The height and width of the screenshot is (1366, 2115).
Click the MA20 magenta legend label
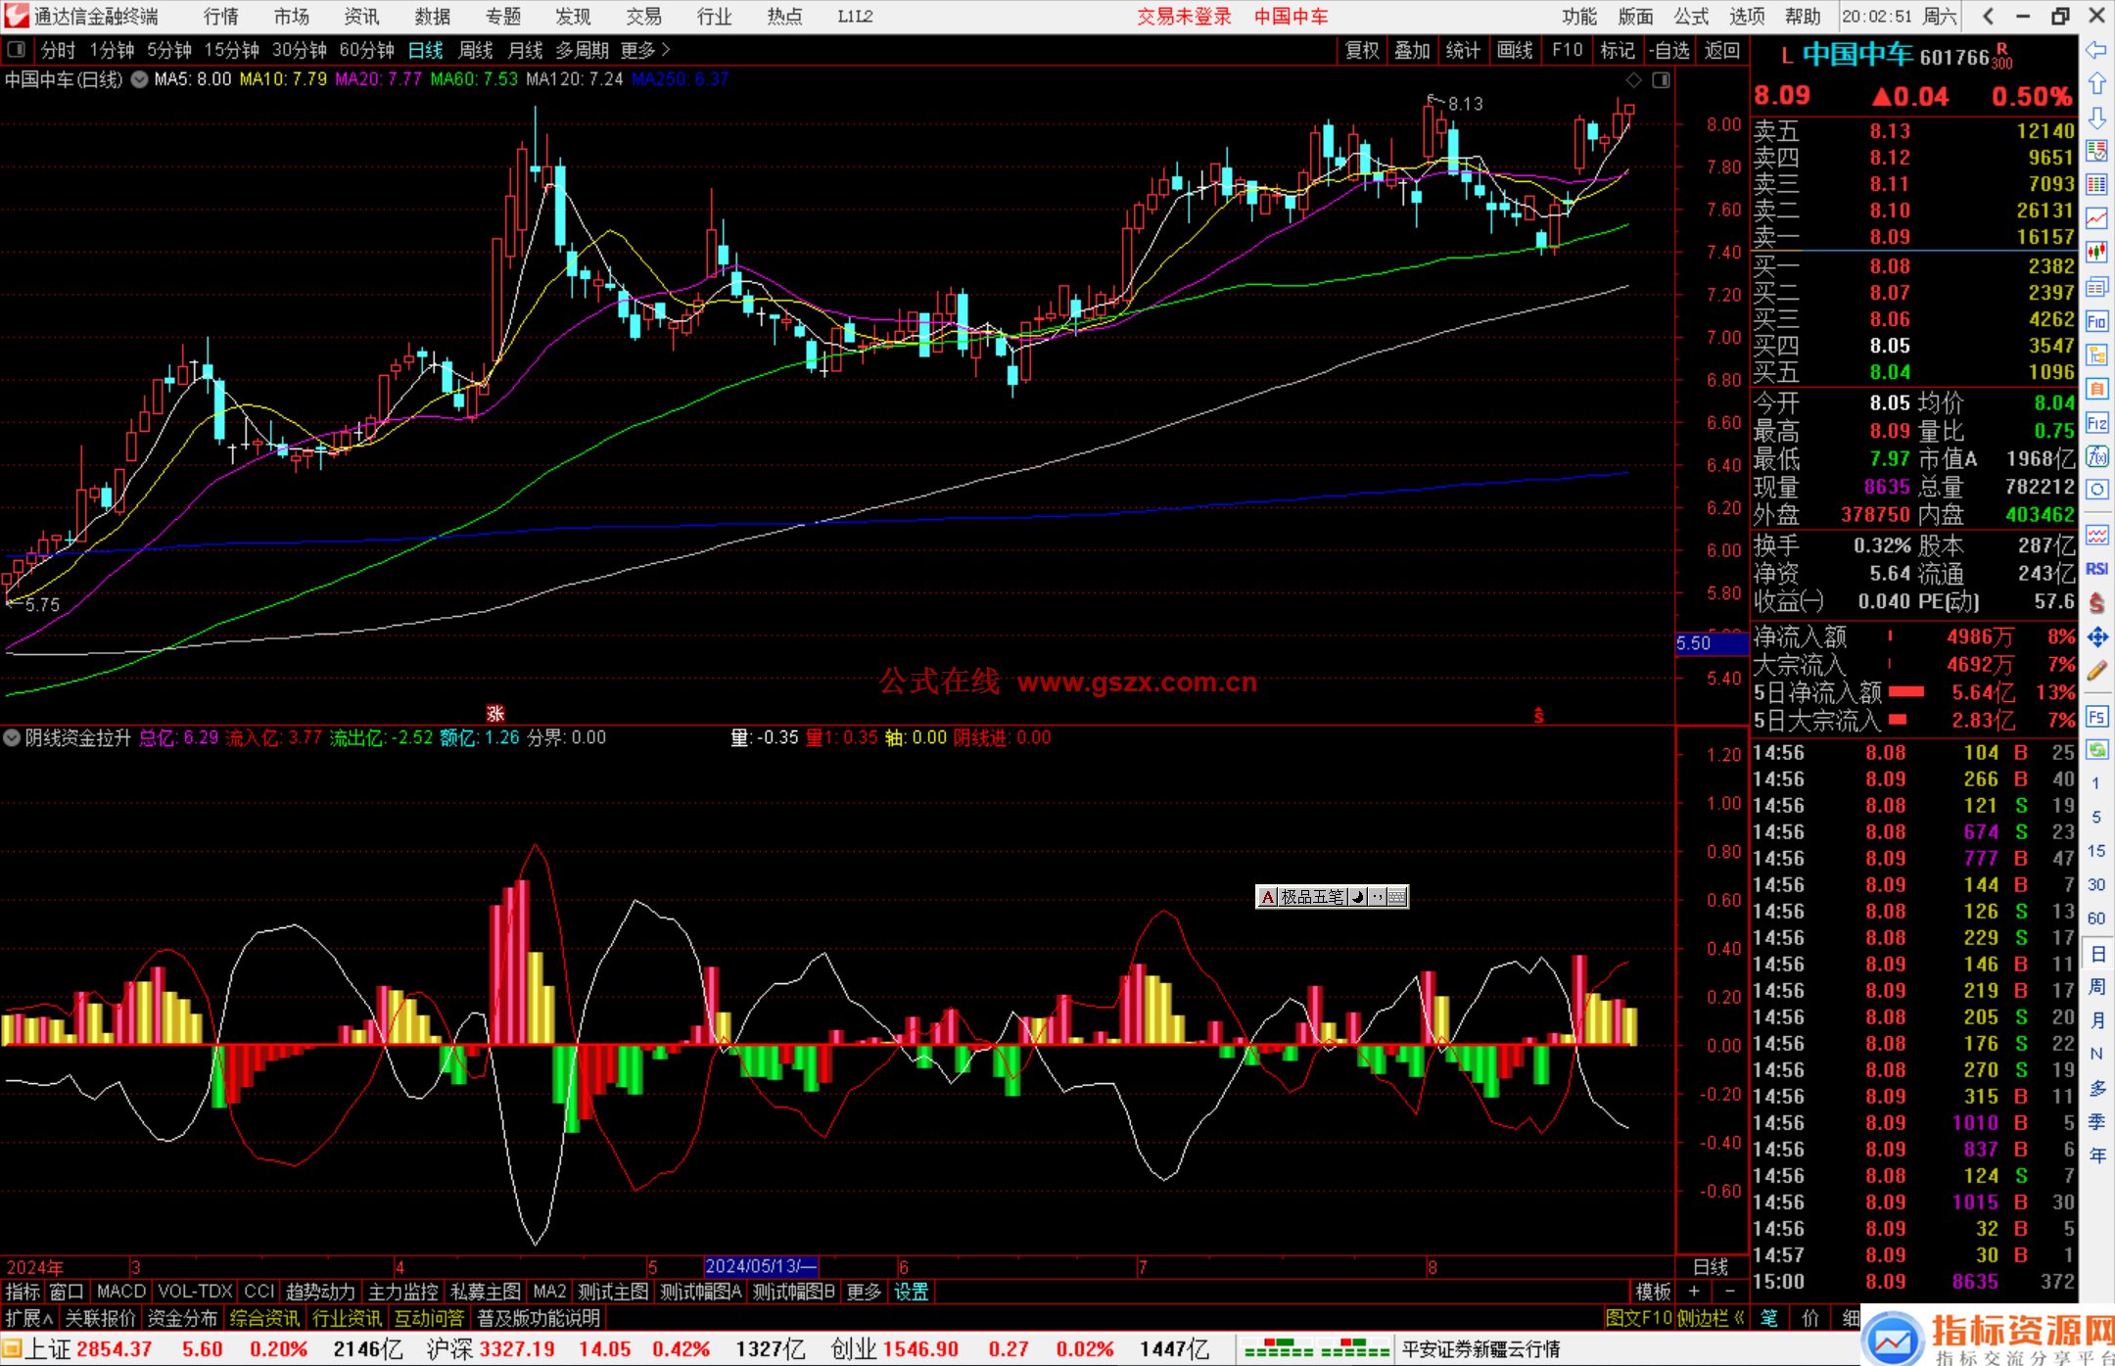(x=379, y=79)
